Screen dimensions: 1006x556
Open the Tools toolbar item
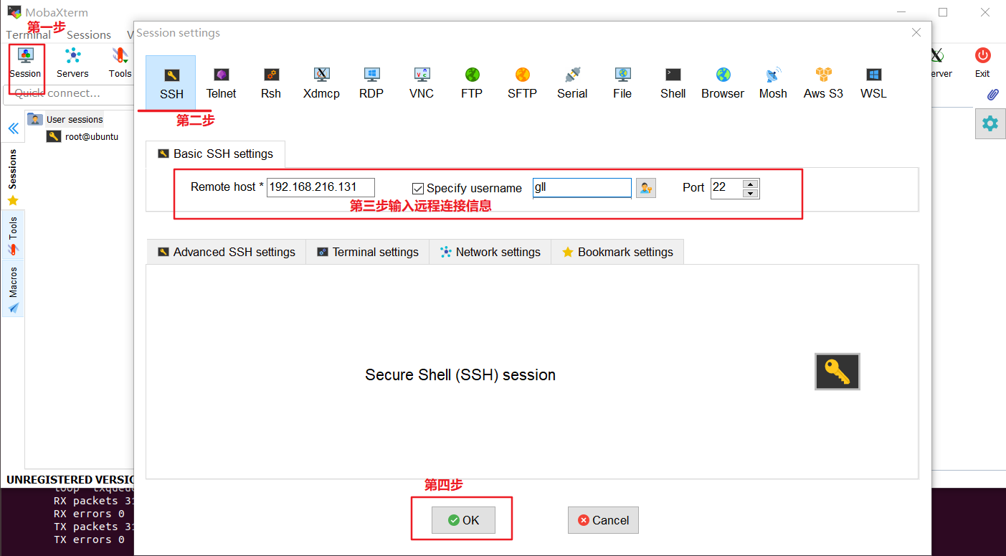[120, 63]
